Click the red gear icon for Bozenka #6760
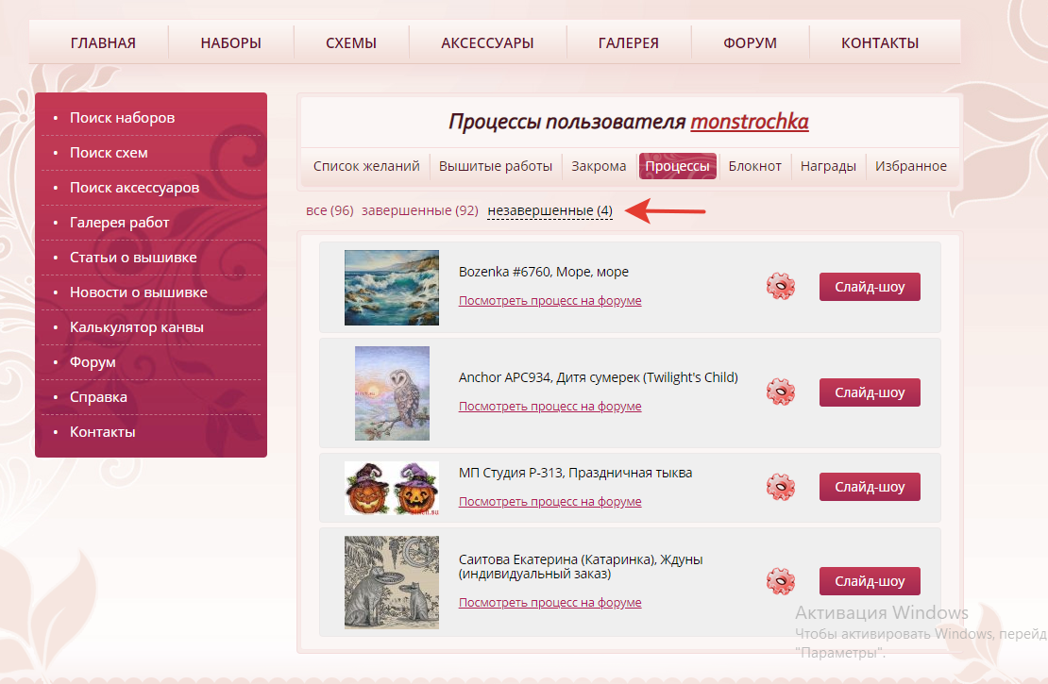Screen dimensions: 1048x684 pyautogui.click(x=780, y=287)
